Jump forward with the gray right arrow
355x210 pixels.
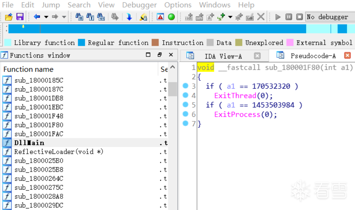(x=55, y=17)
